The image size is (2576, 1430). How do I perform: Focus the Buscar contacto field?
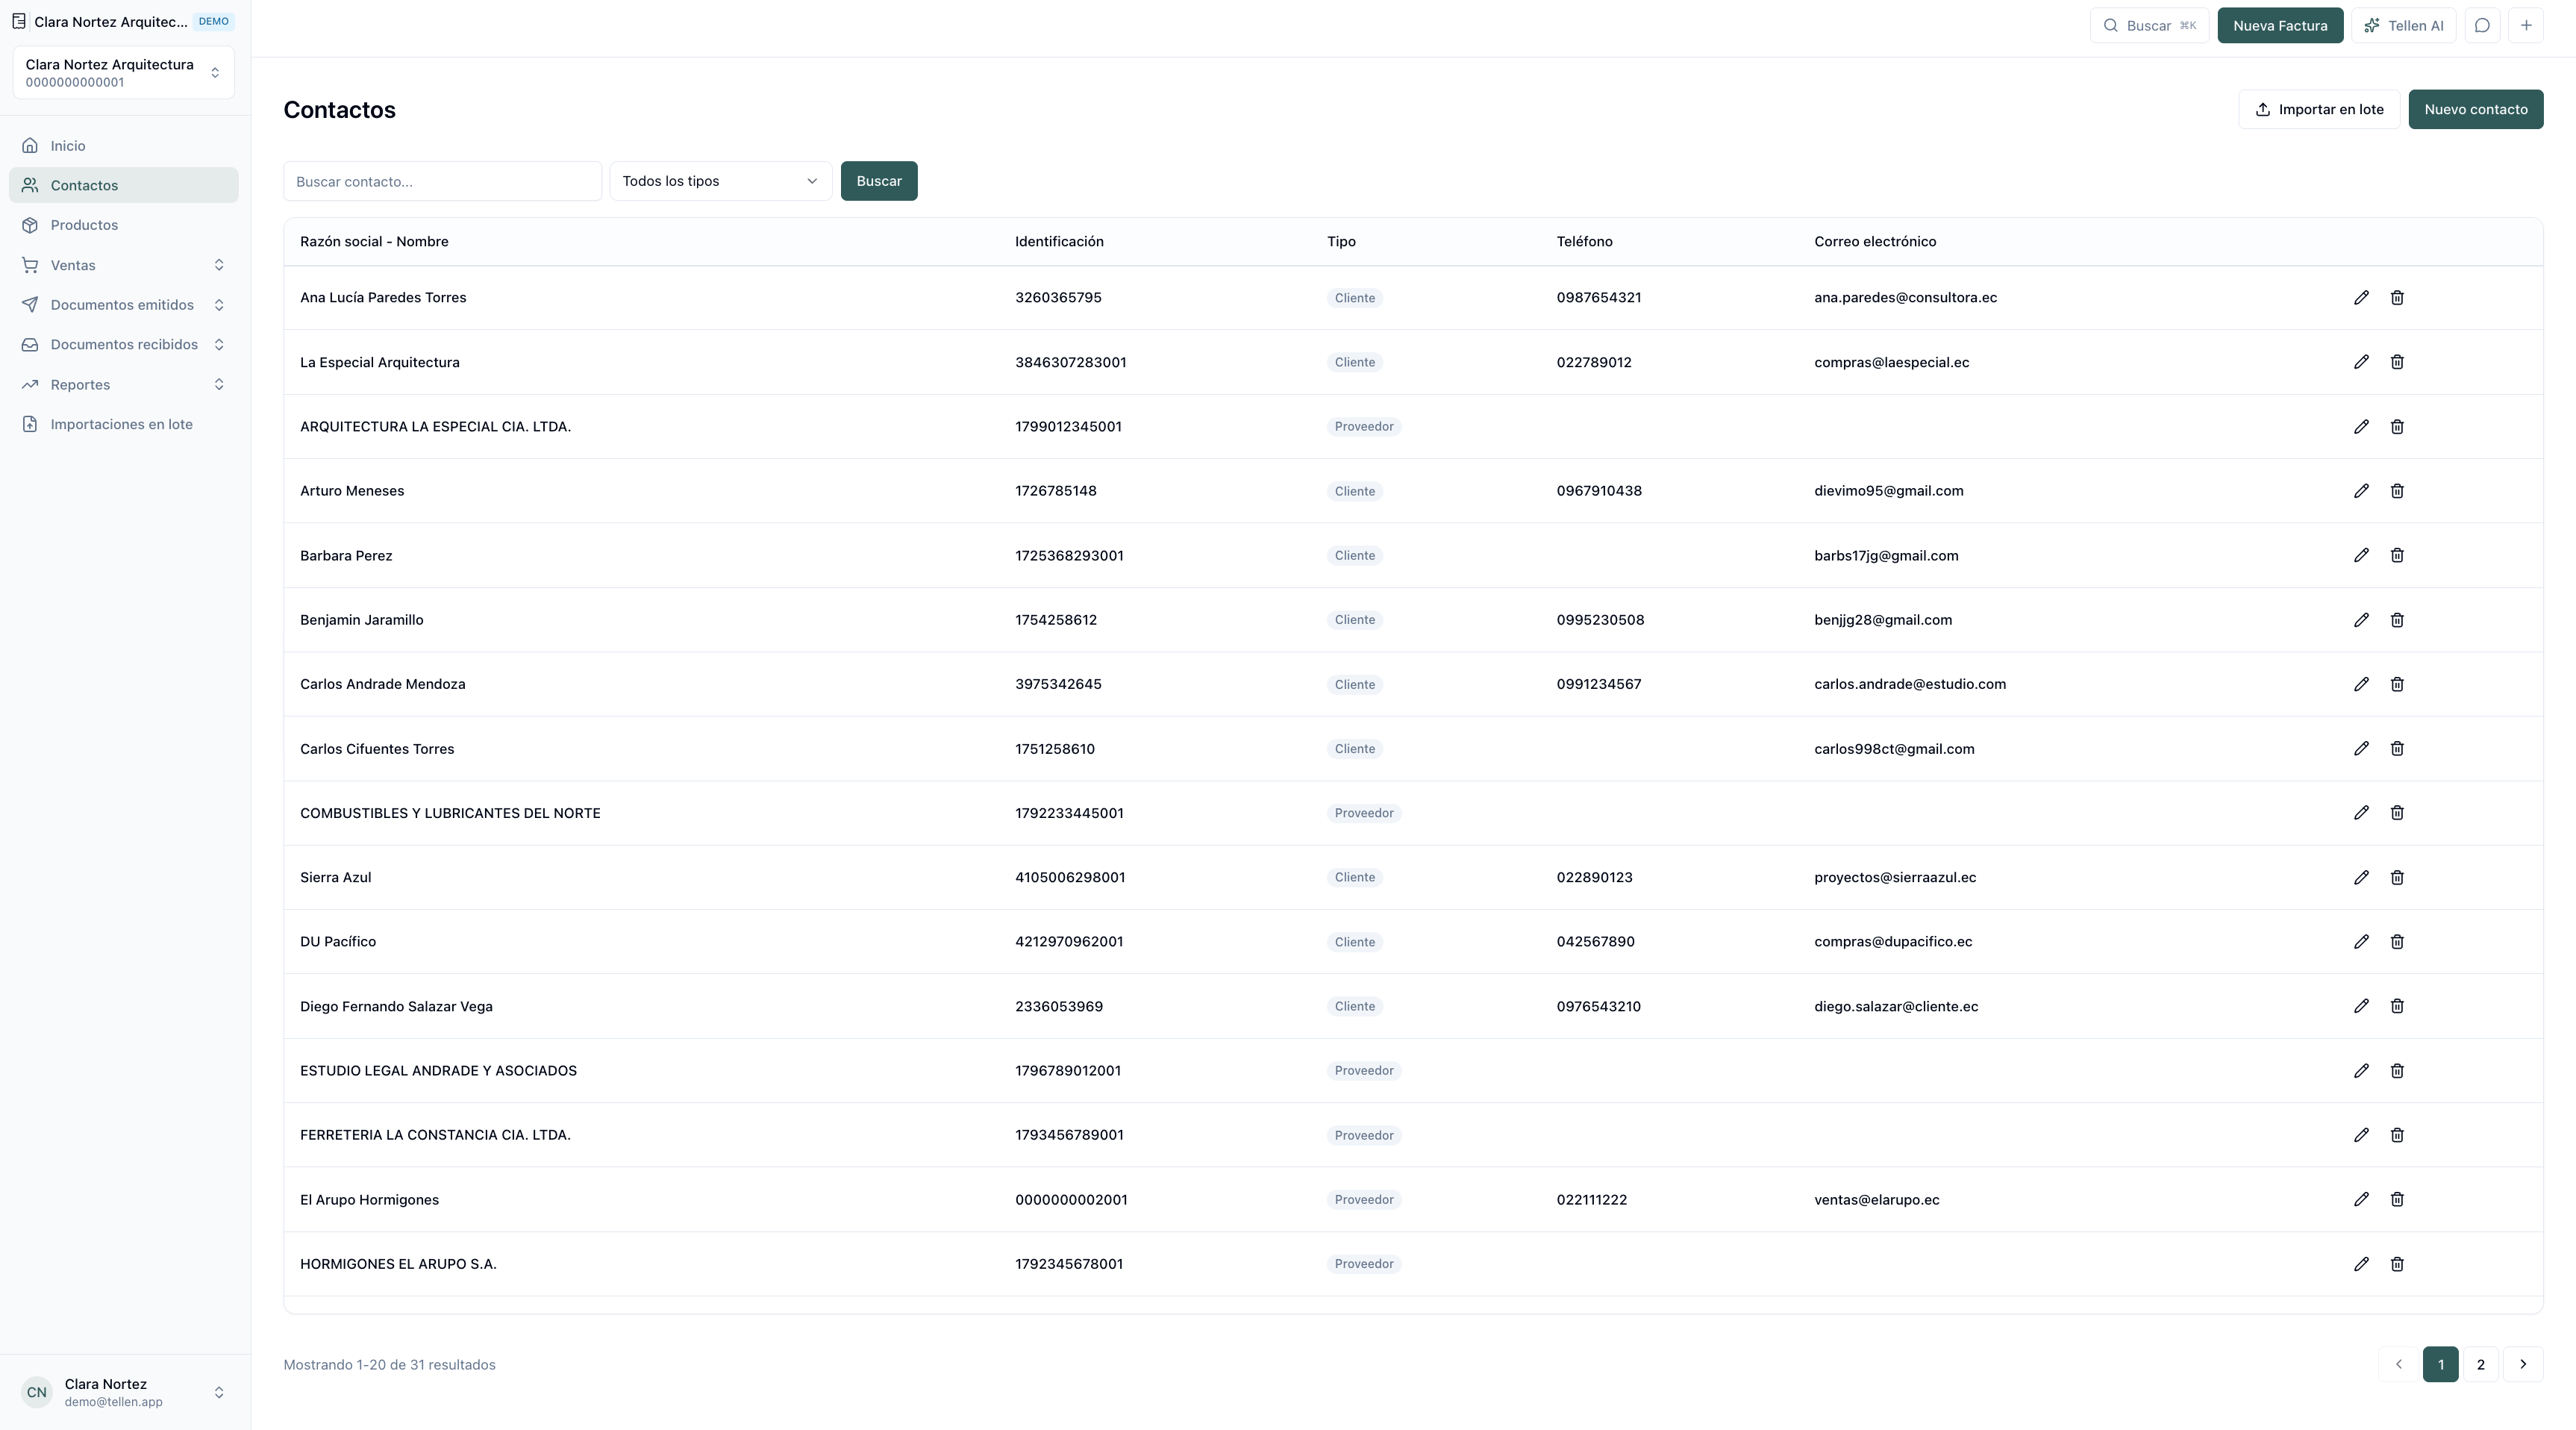pos(443,181)
